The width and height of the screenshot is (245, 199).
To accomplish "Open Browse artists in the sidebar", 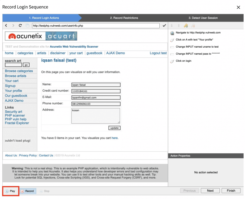I will pyautogui.click(x=16, y=76).
